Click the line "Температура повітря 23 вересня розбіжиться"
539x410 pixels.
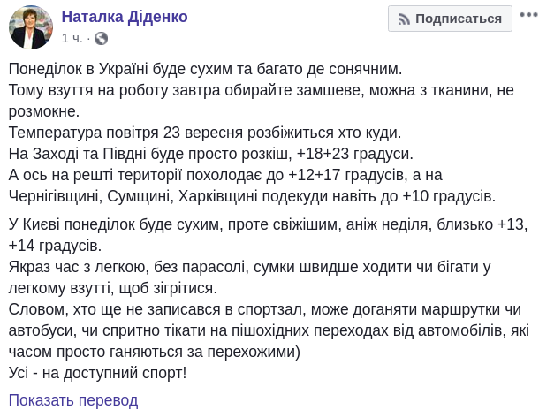click(x=205, y=133)
